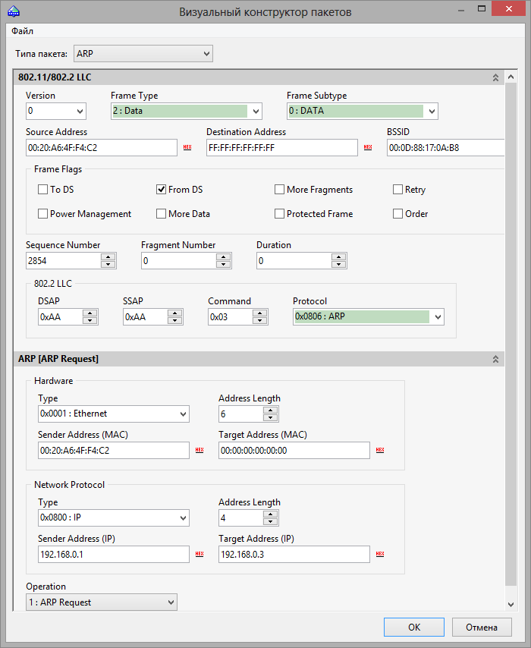
Task: Click inside the BSSID input field
Action: 446,147
